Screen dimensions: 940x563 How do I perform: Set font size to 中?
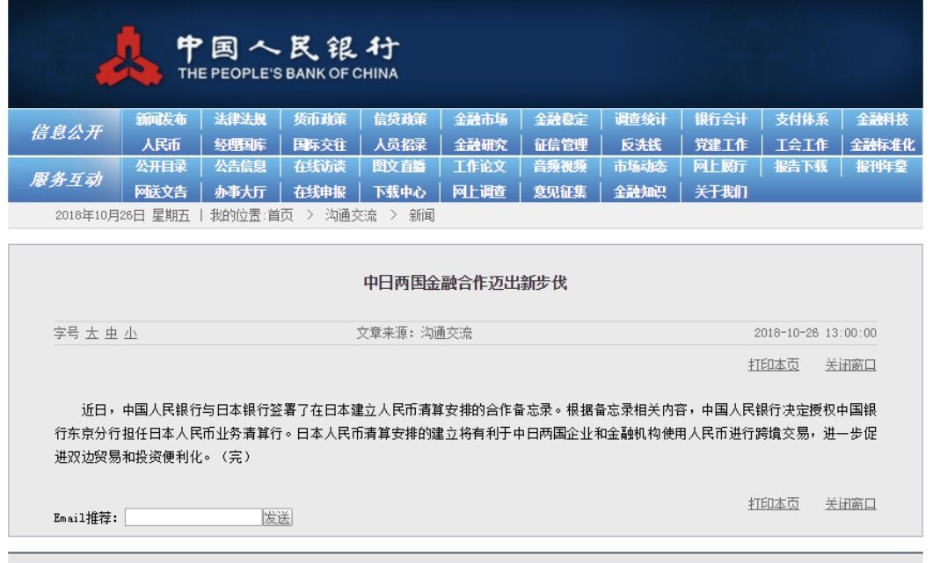111,334
